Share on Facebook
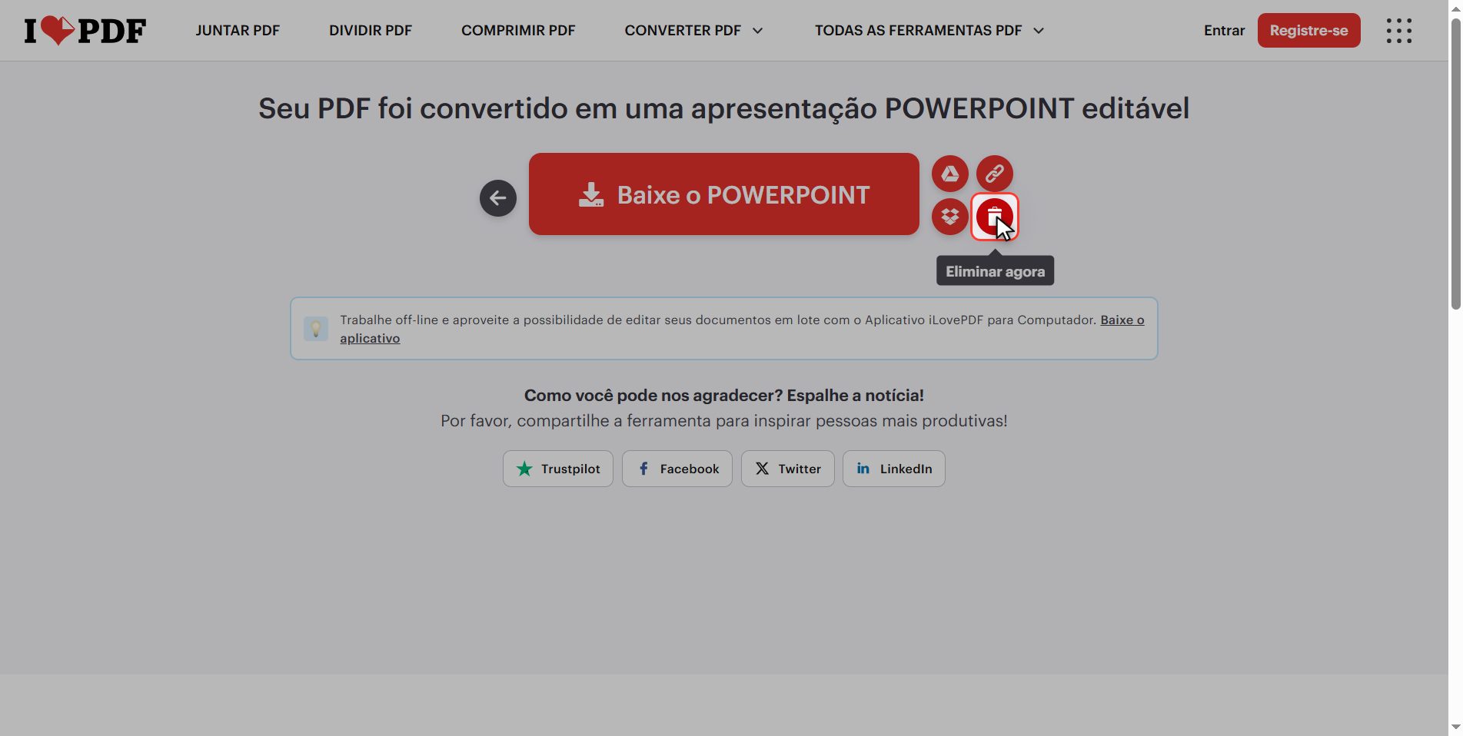The width and height of the screenshot is (1463, 736). point(677,469)
